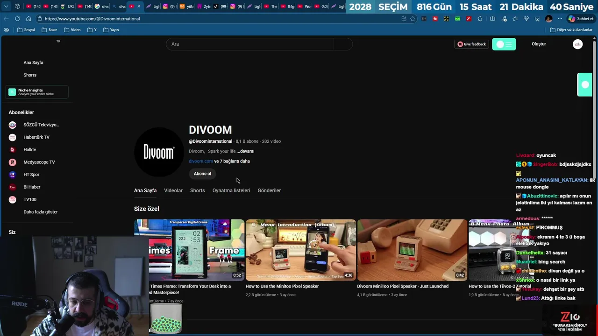Open the browser profile avatar
The height and width of the screenshot is (336, 598).
click(x=549, y=19)
